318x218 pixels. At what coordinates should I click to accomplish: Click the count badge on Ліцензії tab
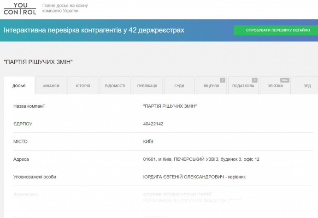pyautogui.click(x=223, y=80)
